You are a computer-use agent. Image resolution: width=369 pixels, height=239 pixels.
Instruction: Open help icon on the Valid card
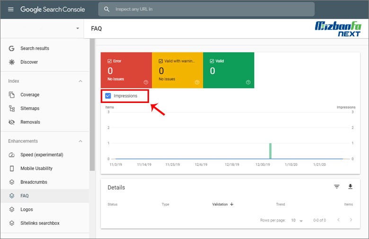click(248, 82)
